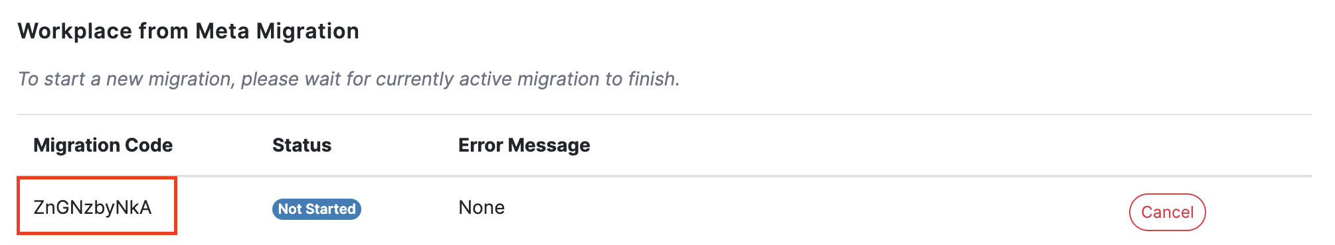Click the blank header area above Cancel
This screenshot has width=1335, height=245.
coord(1167,145)
